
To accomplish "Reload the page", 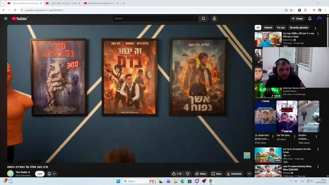I will [x=15, y=10].
